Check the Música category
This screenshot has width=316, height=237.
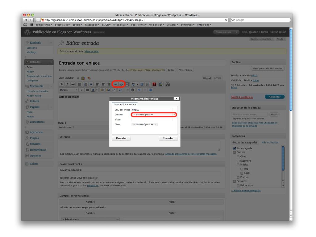pos(238,165)
